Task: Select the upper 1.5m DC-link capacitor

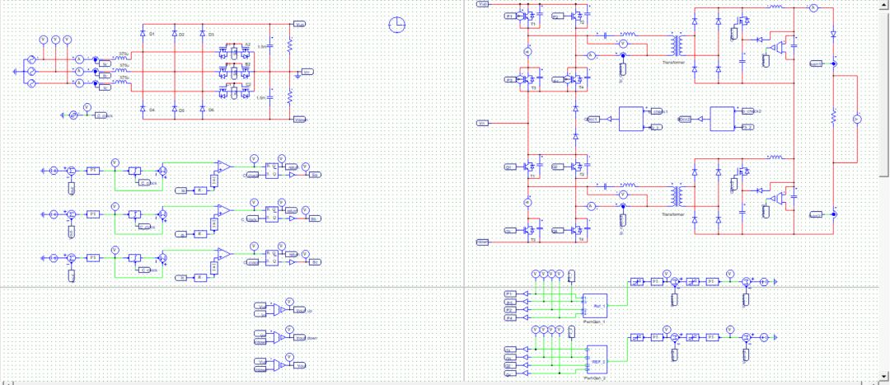Action: (270, 45)
